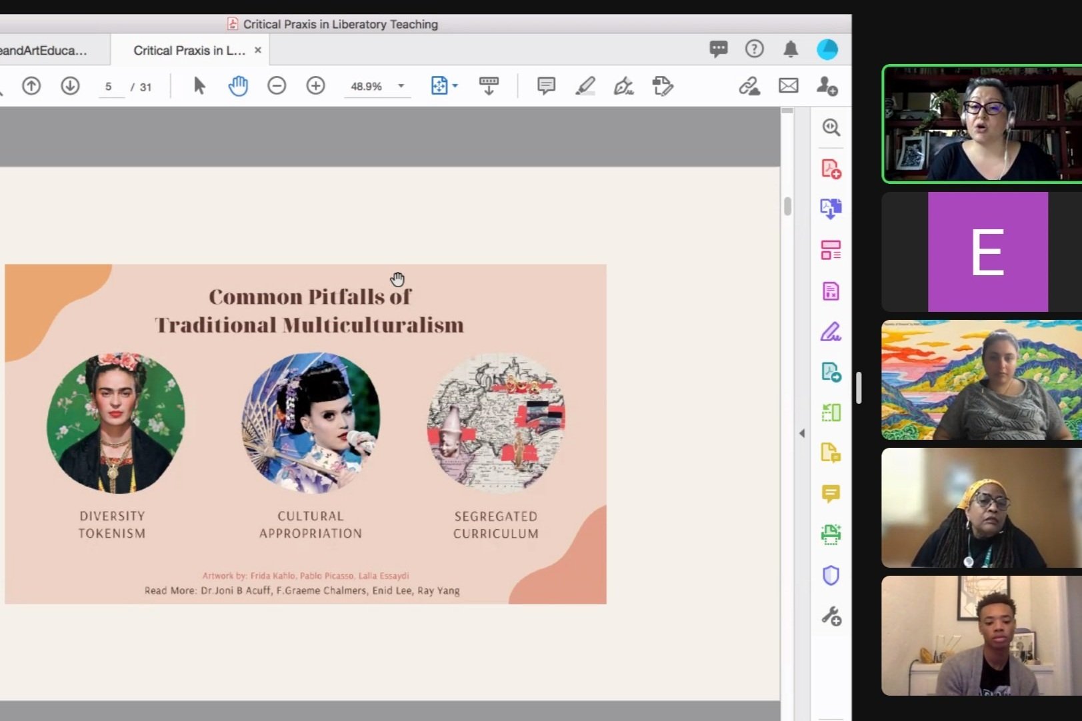Image resolution: width=1082 pixels, height=721 pixels.
Task: Open the Export PDF tool
Action: click(x=831, y=209)
